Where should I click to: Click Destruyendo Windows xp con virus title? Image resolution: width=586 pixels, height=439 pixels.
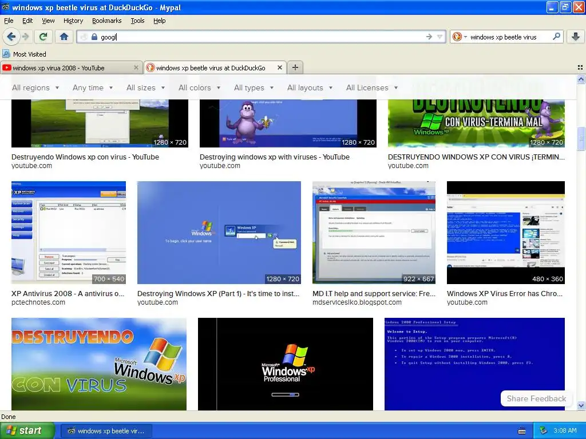point(85,157)
